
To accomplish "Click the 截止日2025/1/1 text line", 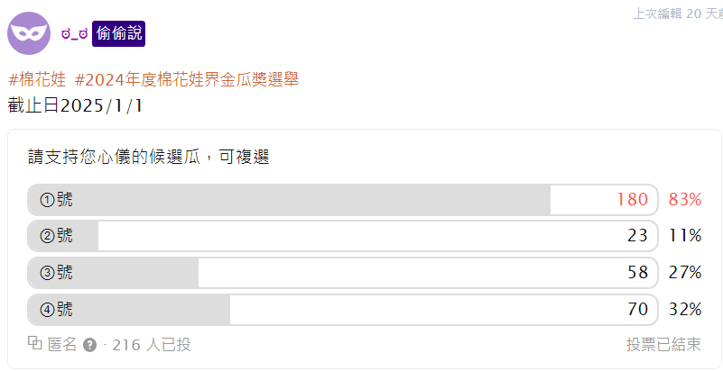I will click(x=76, y=106).
